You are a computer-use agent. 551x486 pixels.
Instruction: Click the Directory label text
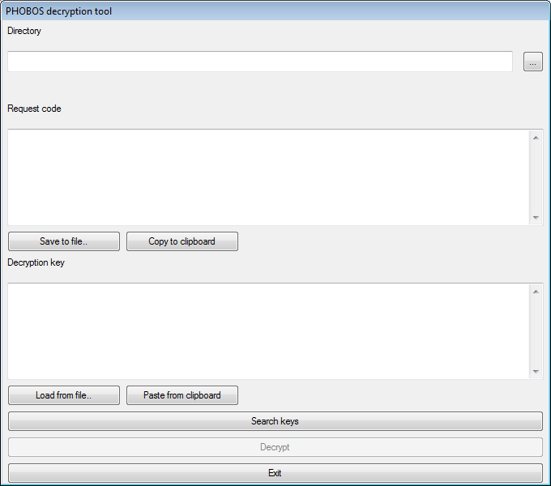point(24,31)
